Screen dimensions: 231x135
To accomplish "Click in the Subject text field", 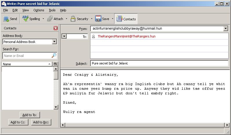I will tap(159, 63).
